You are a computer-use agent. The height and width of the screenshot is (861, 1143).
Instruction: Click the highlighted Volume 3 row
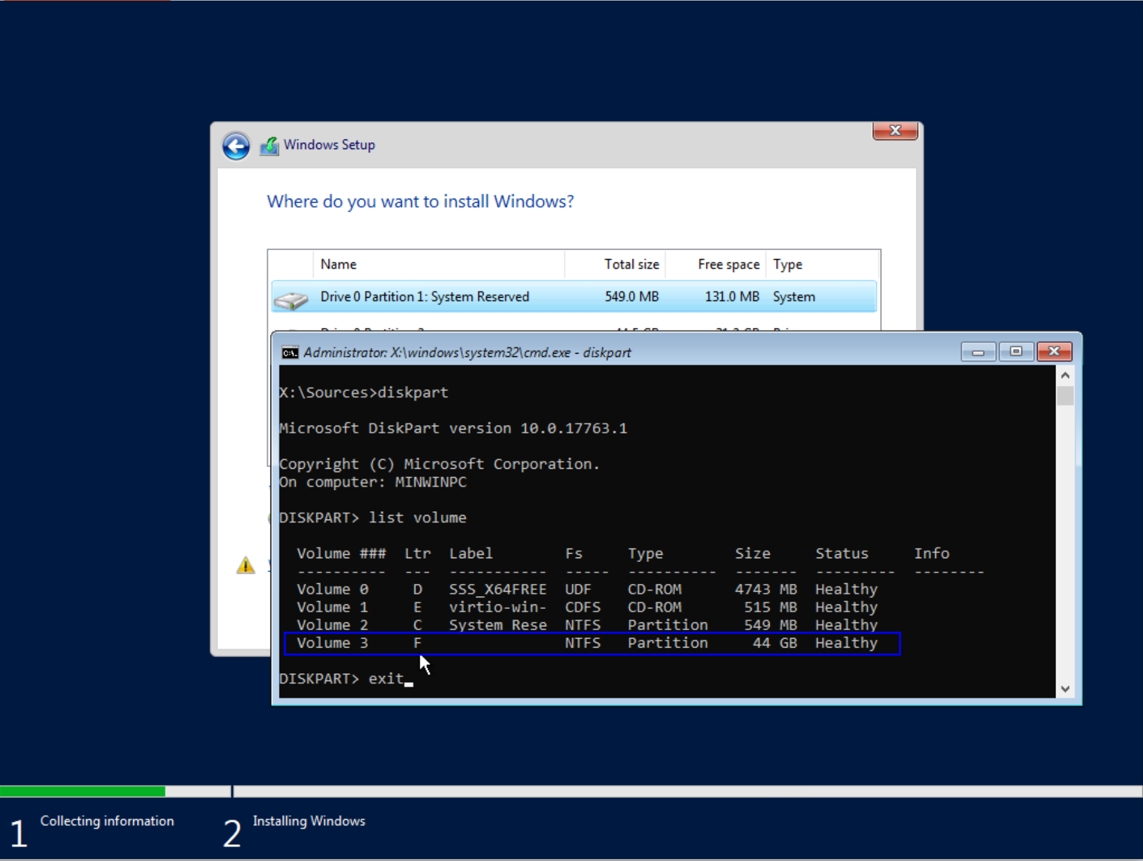pos(592,643)
